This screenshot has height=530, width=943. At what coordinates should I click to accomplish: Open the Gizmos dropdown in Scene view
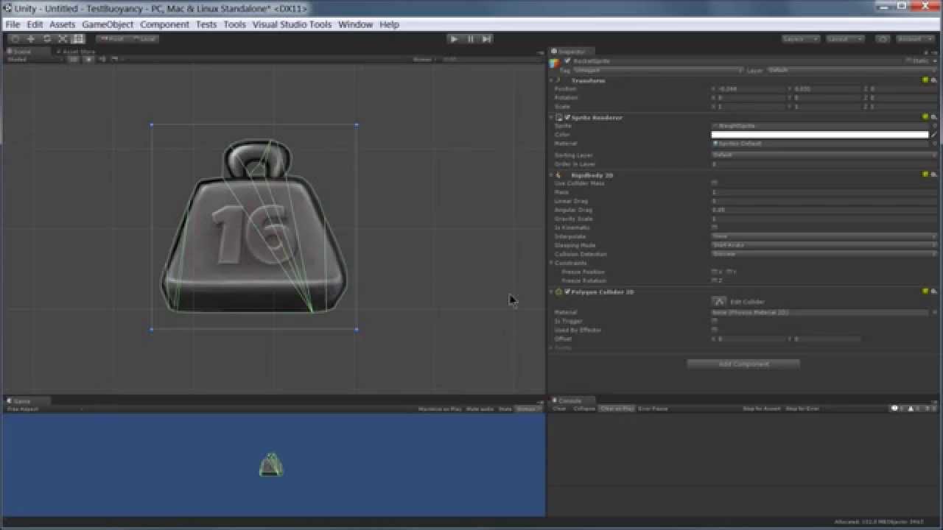pyautogui.click(x=424, y=60)
